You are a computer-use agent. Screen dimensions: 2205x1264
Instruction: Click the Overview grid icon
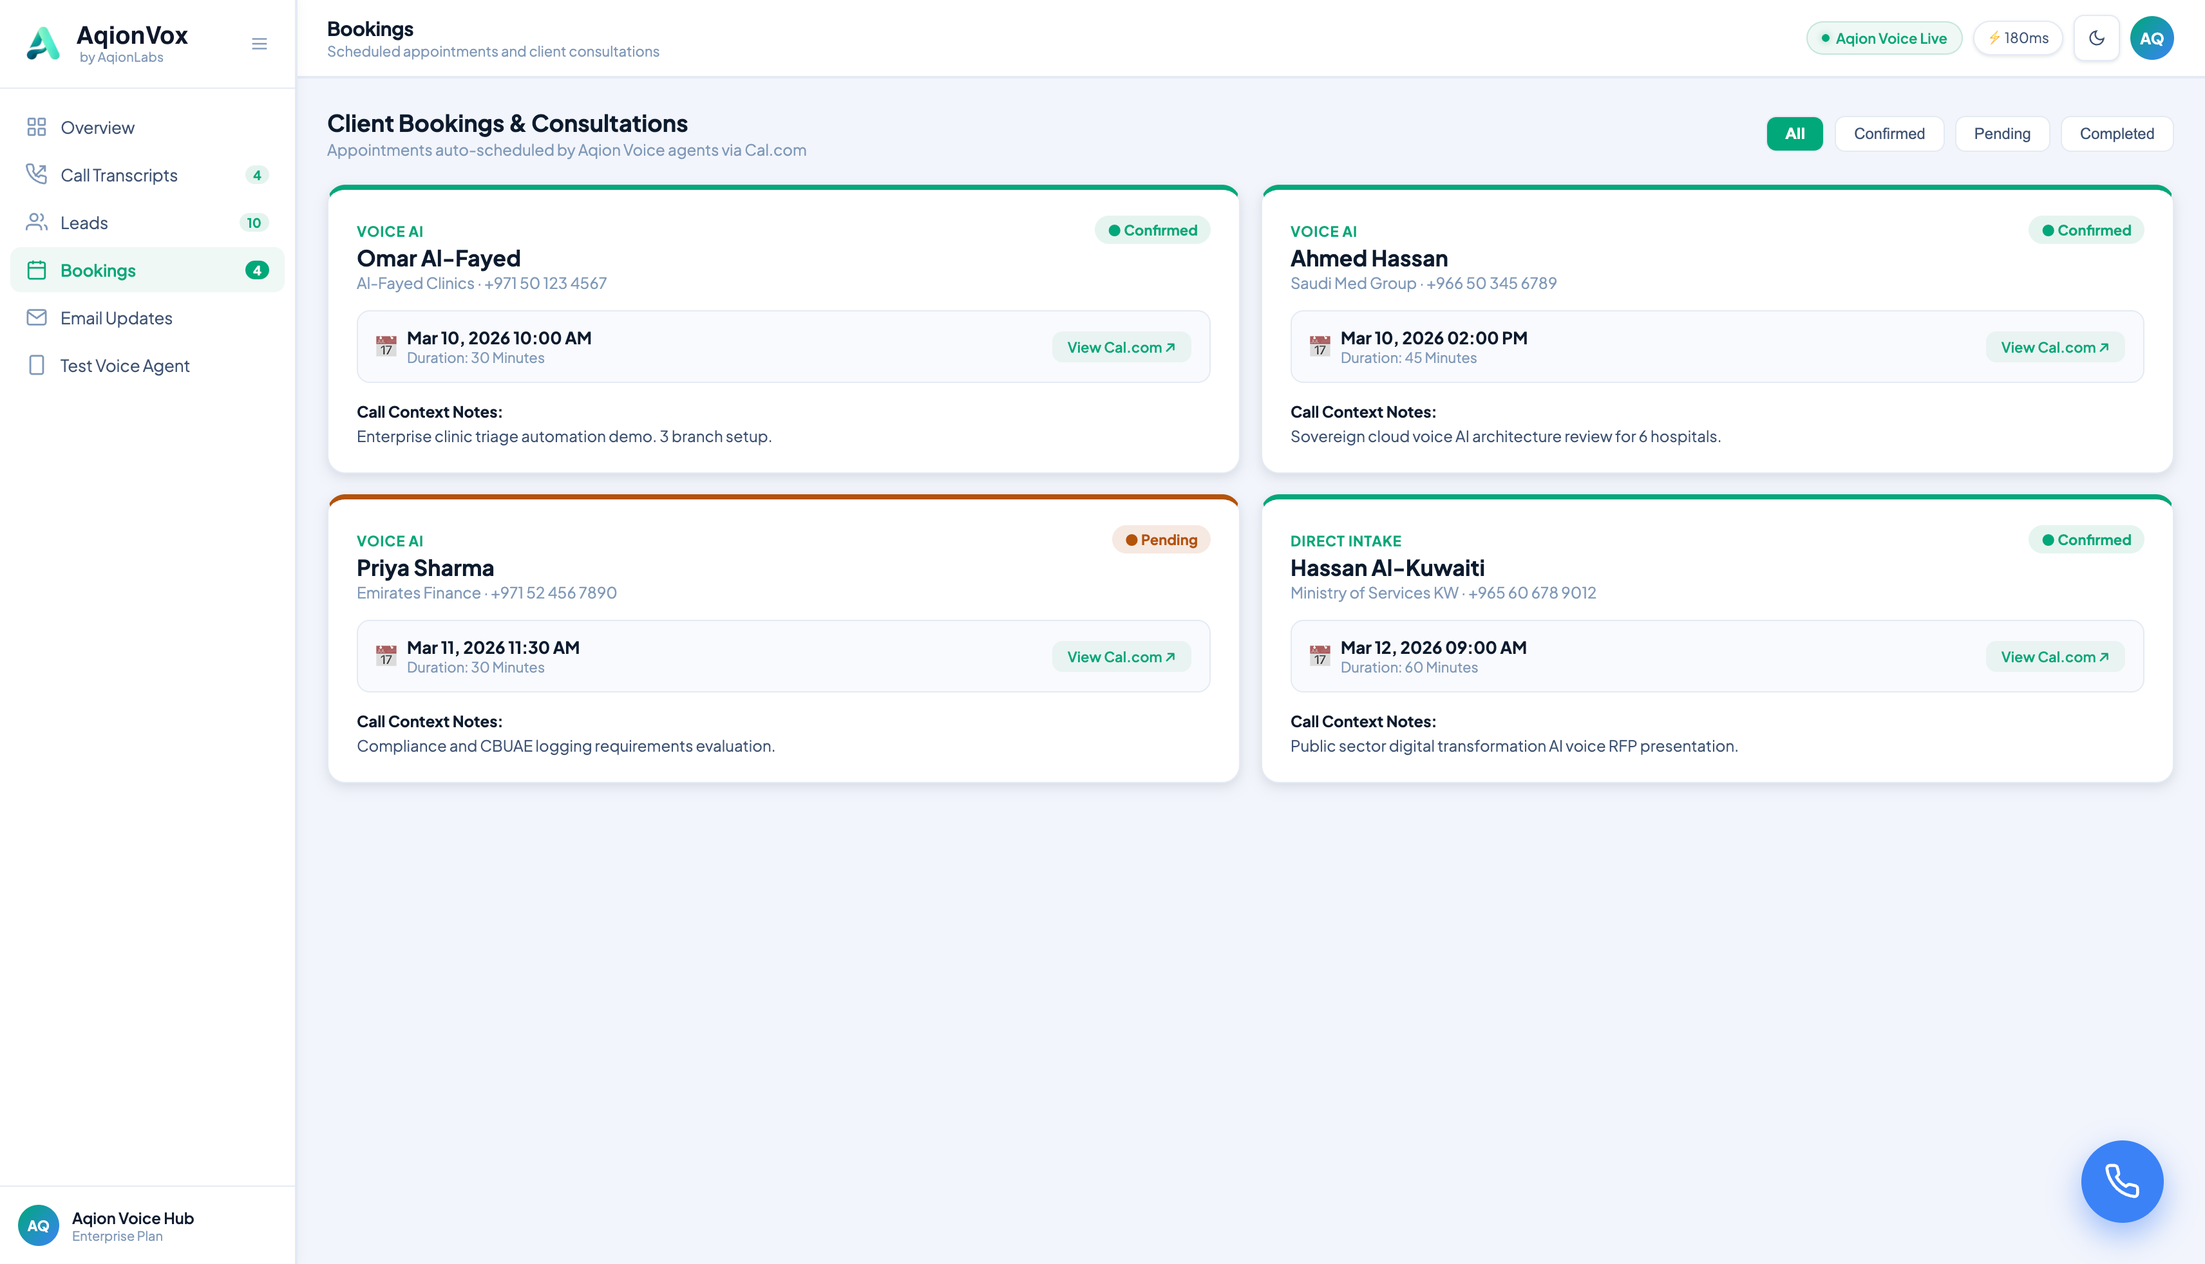tap(37, 127)
